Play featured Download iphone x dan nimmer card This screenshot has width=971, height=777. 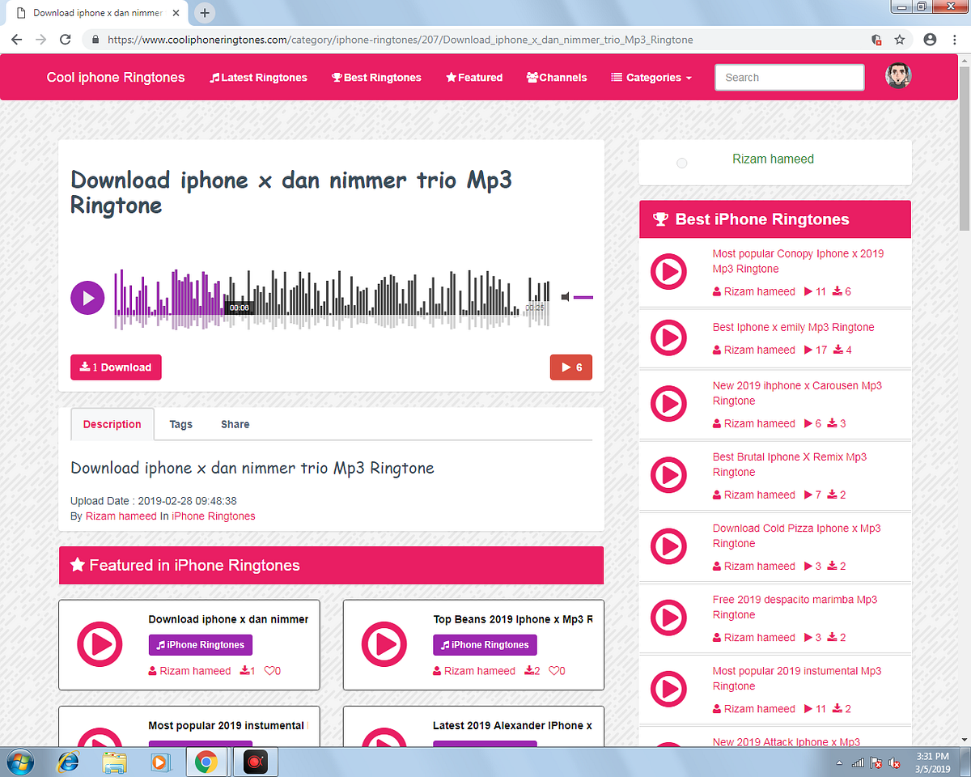(x=100, y=644)
